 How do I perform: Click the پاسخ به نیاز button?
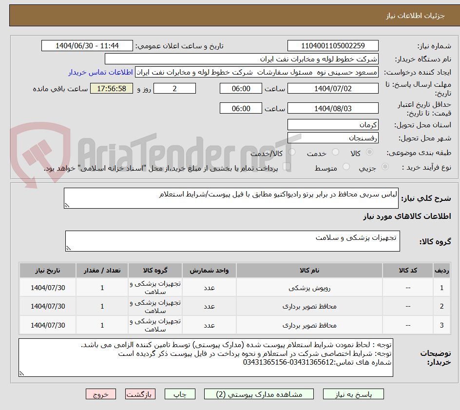coord(353,394)
